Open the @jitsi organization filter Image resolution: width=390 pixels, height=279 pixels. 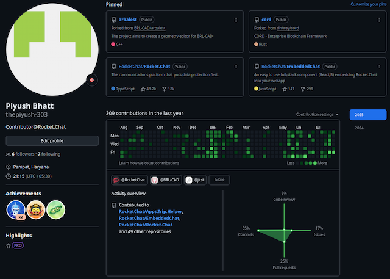click(x=197, y=180)
